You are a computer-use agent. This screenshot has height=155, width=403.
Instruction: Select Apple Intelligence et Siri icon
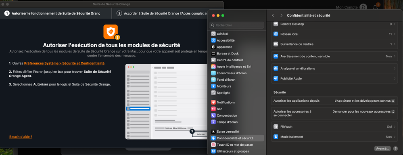213,67
